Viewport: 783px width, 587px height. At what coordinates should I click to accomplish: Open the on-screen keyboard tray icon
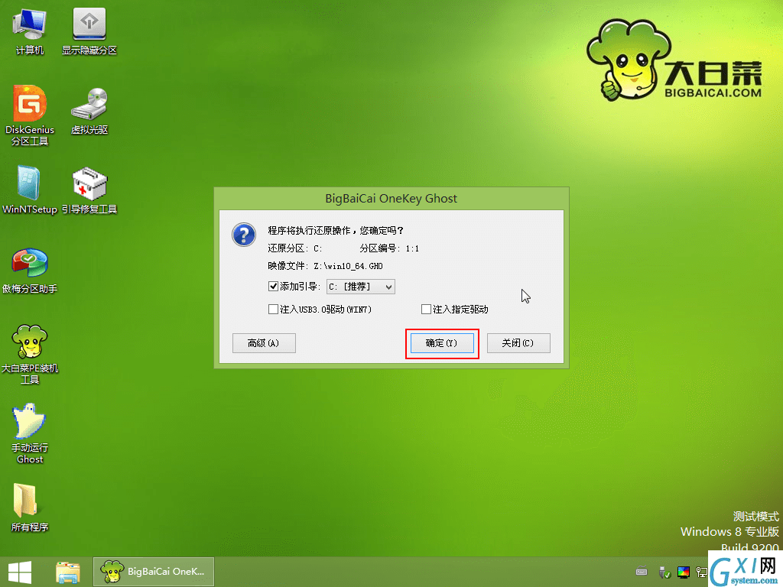(x=642, y=572)
